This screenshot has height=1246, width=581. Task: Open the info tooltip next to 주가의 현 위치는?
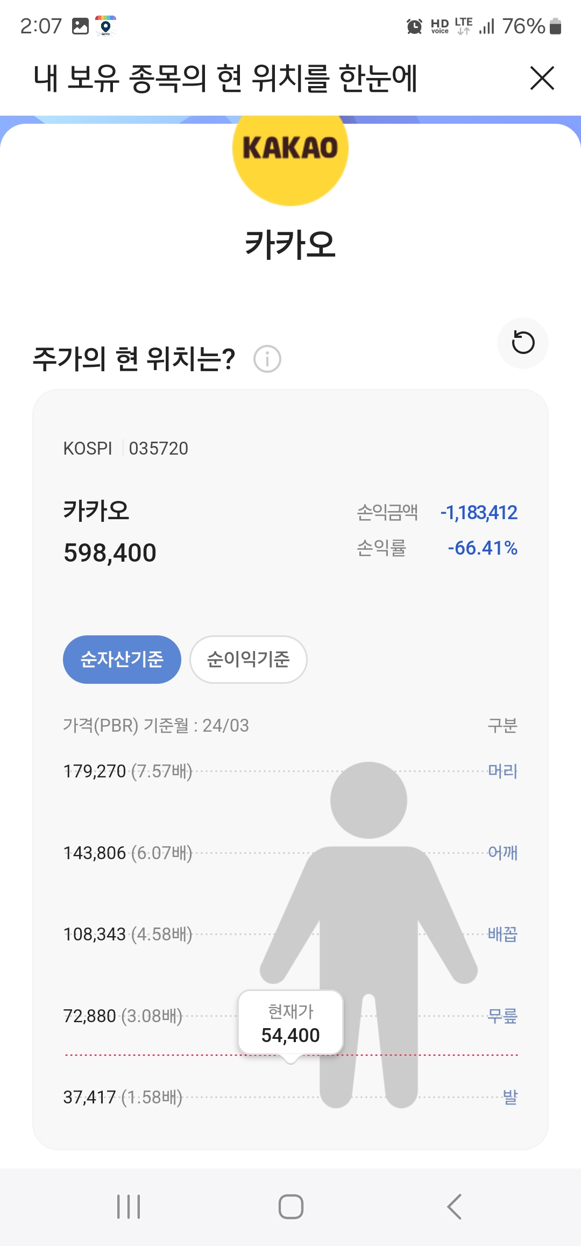pyautogui.click(x=267, y=358)
